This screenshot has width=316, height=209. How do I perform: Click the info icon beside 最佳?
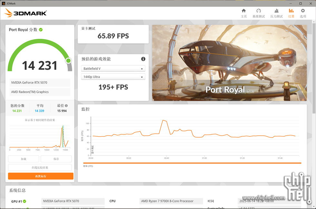(66, 106)
